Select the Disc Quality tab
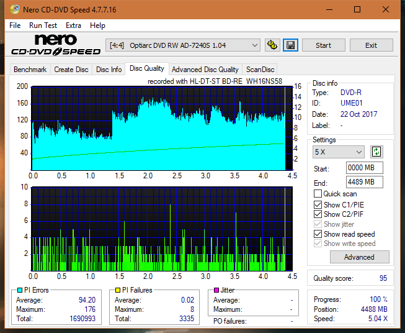 click(x=147, y=68)
